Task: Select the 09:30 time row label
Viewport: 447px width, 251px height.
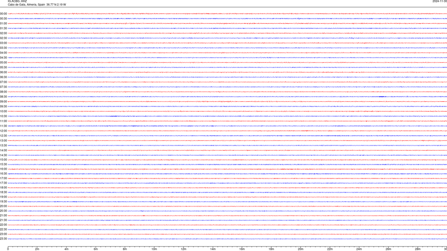Action: 3,106
